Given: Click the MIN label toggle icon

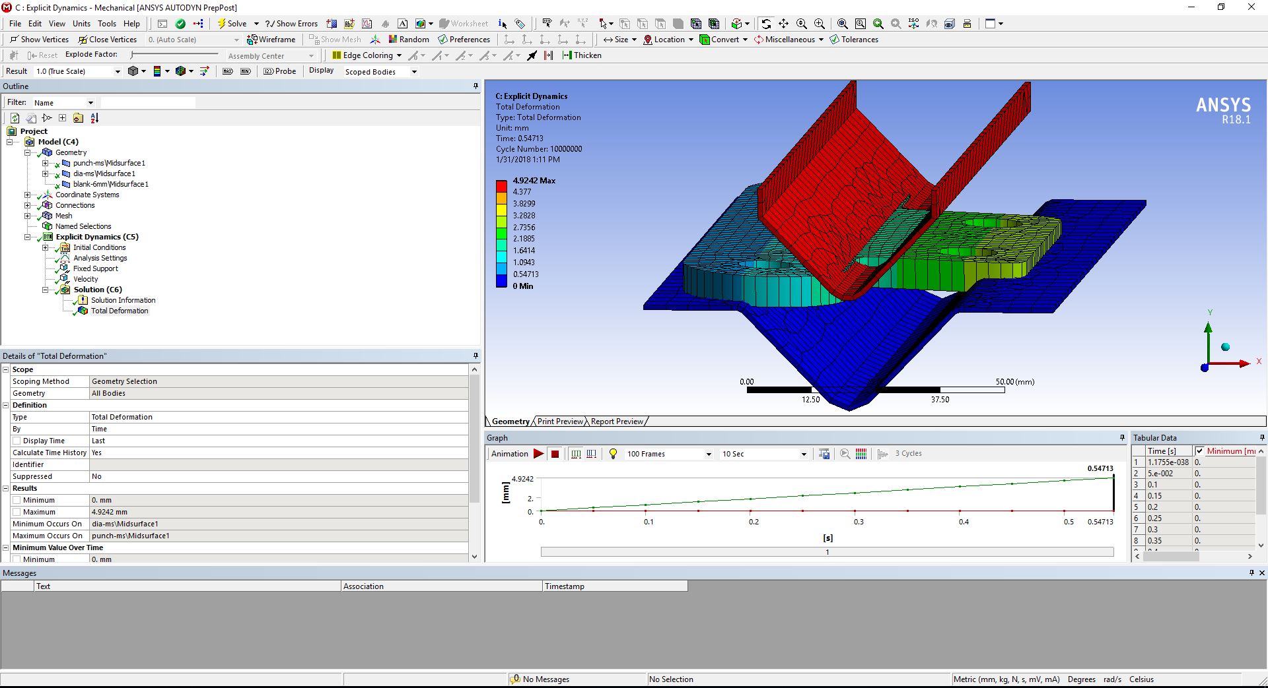Looking at the screenshot, I should pyautogui.click(x=246, y=71).
